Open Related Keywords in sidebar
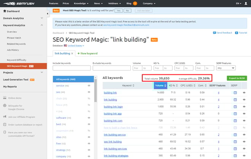 click(x=16, y=44)
